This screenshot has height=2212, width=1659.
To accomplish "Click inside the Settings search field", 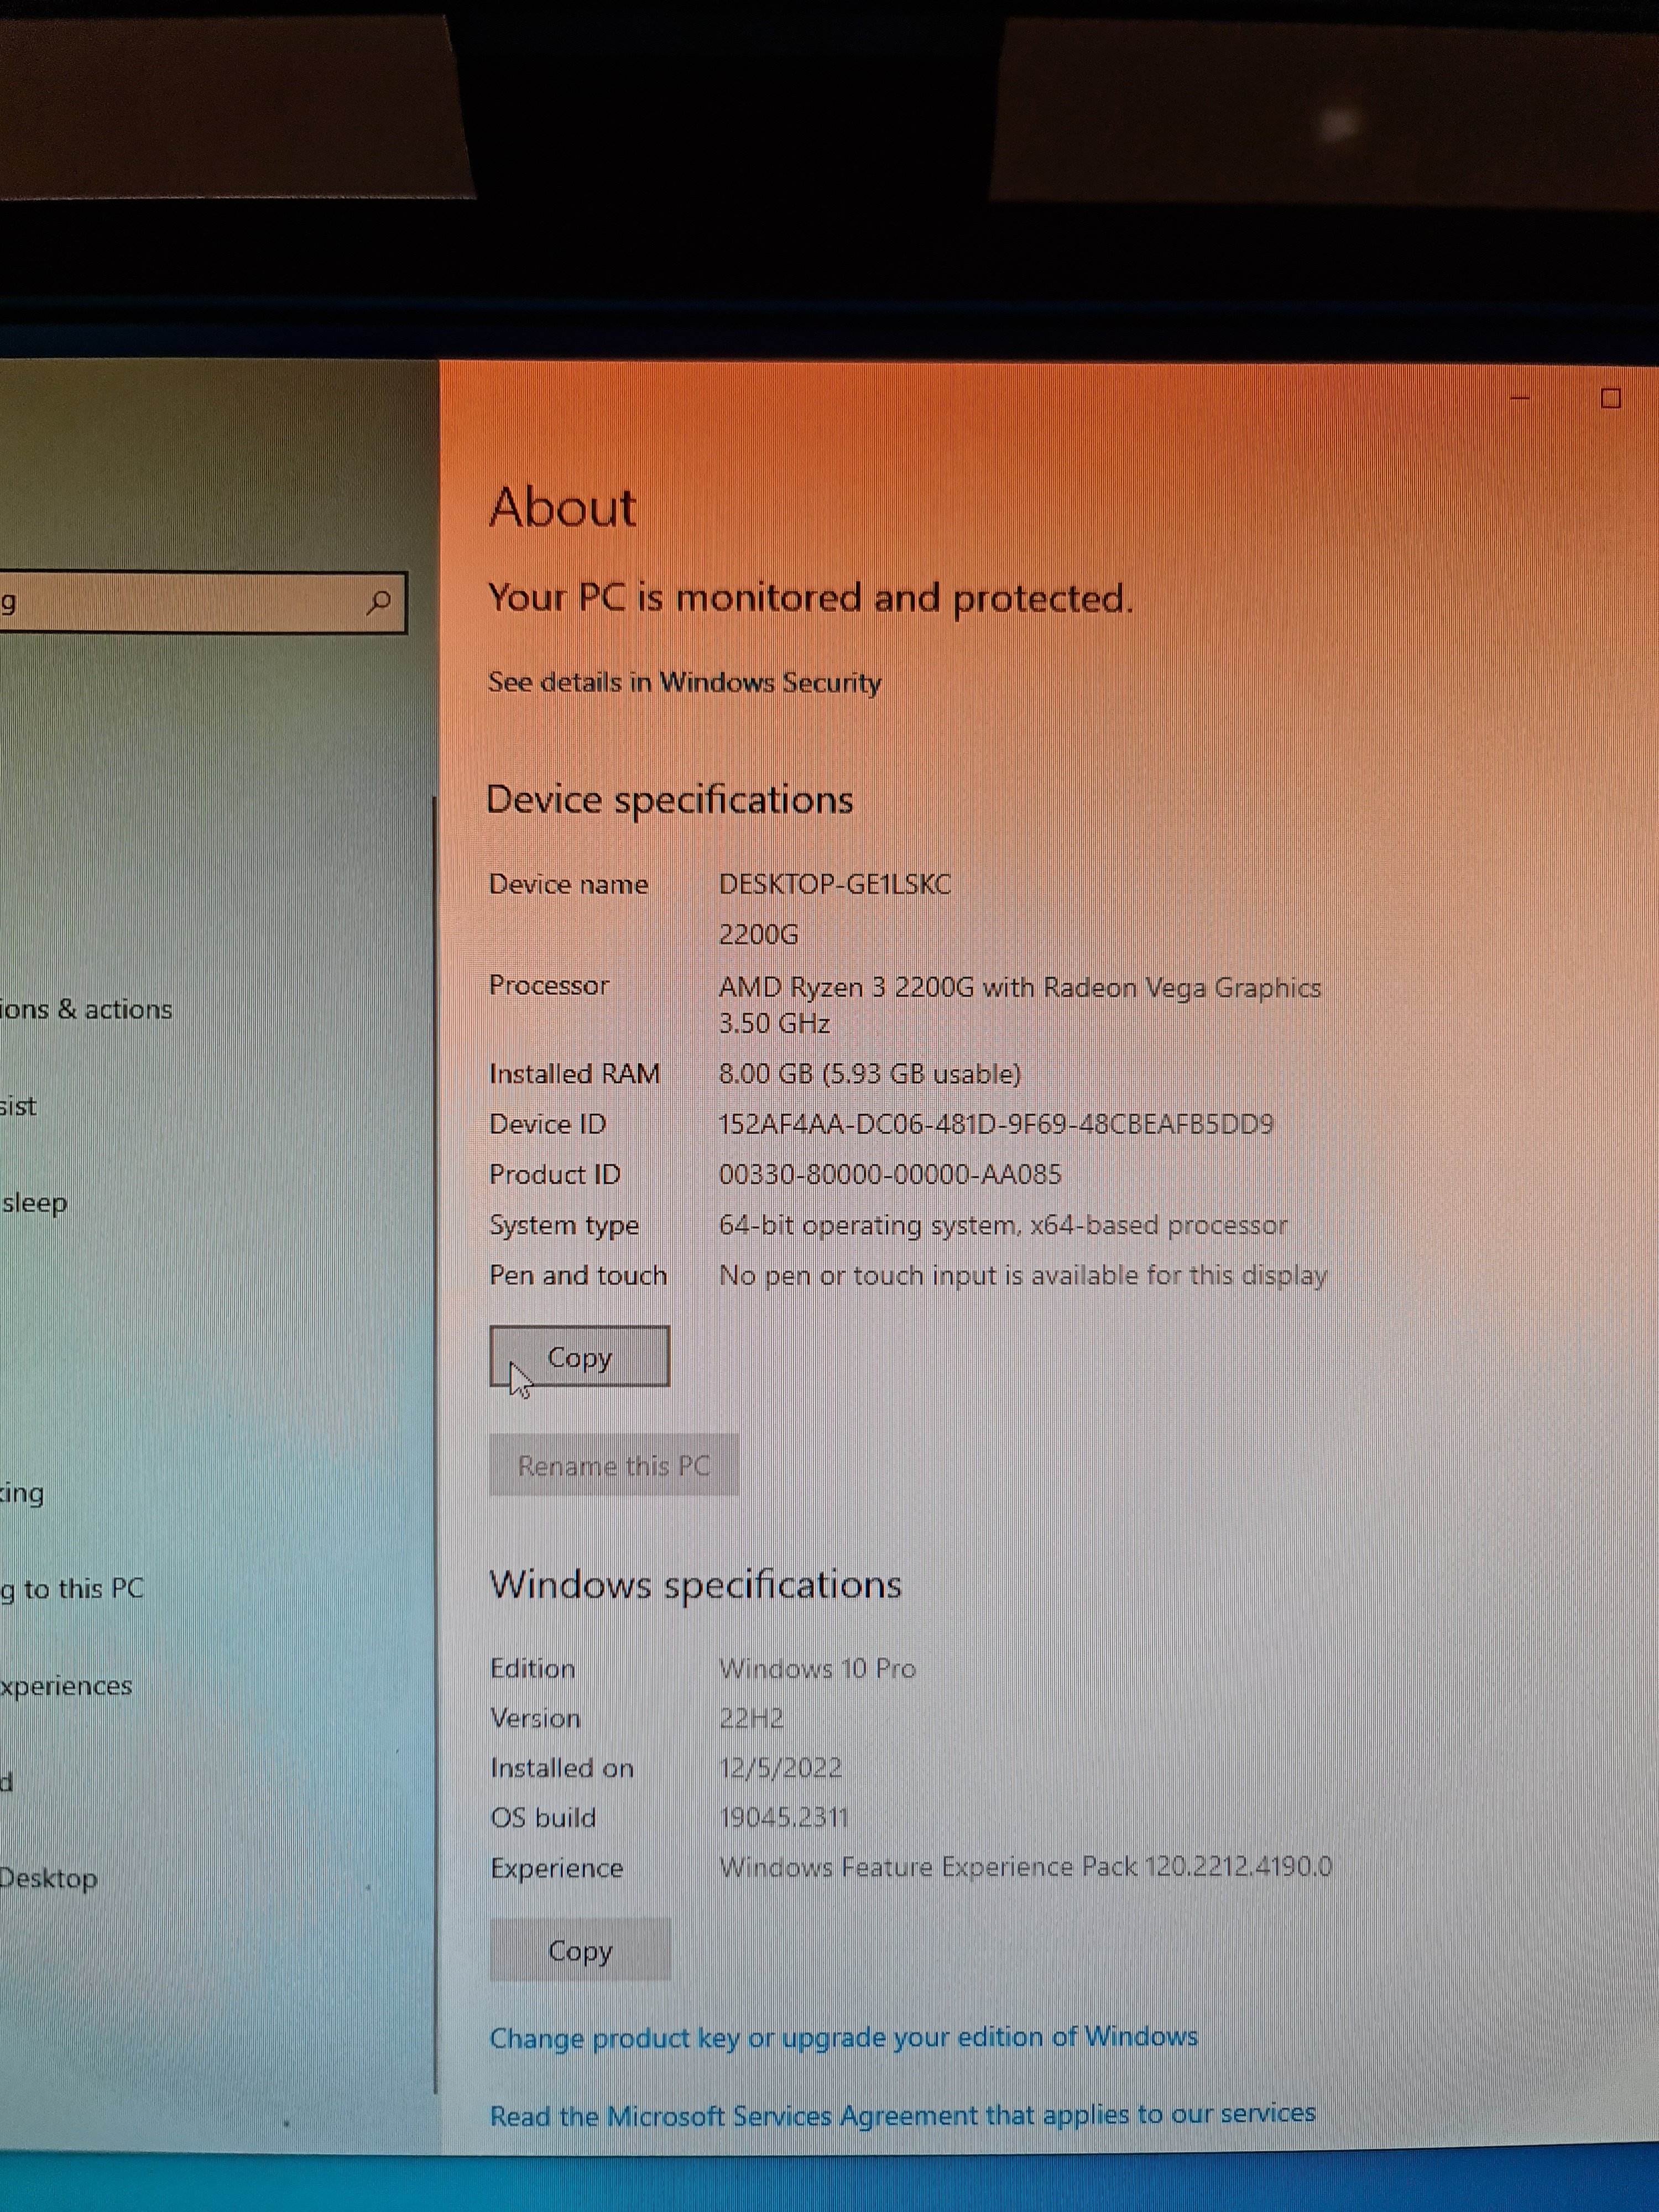I will [180, 602].
